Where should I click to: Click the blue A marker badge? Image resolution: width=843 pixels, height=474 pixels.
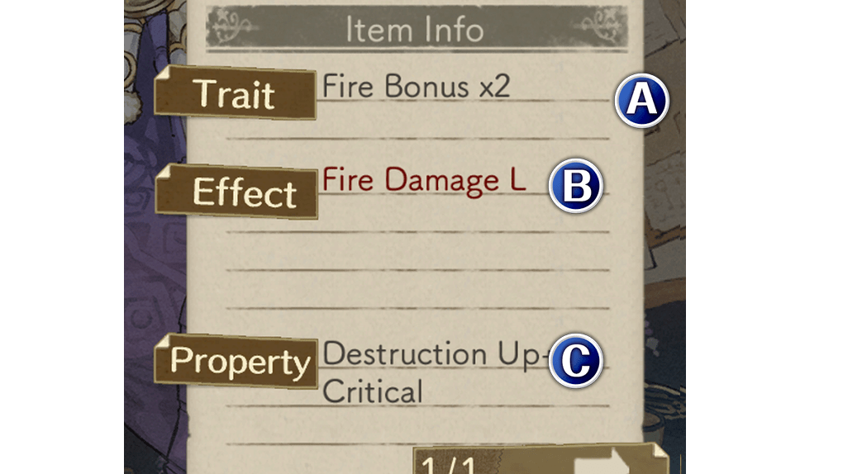(642, 101)
